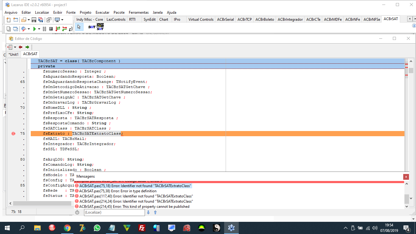This screenshot has height=234, width=416.
Task: Switch to the Virtual Controls palette tab
Action: point(201,19)
